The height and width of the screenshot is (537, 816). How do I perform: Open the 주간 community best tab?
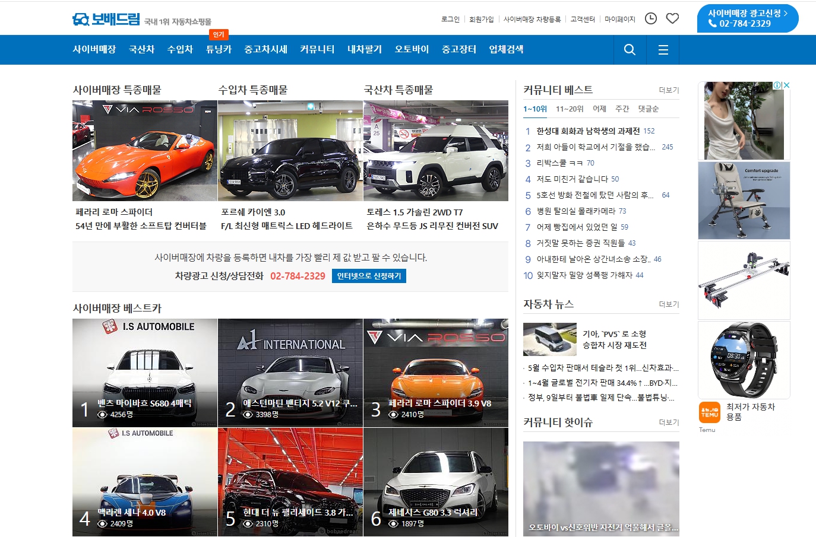coord(622,109)
